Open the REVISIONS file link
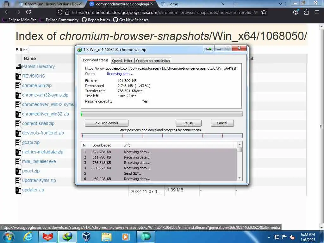This screenshot has height=243, width=324. 34,76
